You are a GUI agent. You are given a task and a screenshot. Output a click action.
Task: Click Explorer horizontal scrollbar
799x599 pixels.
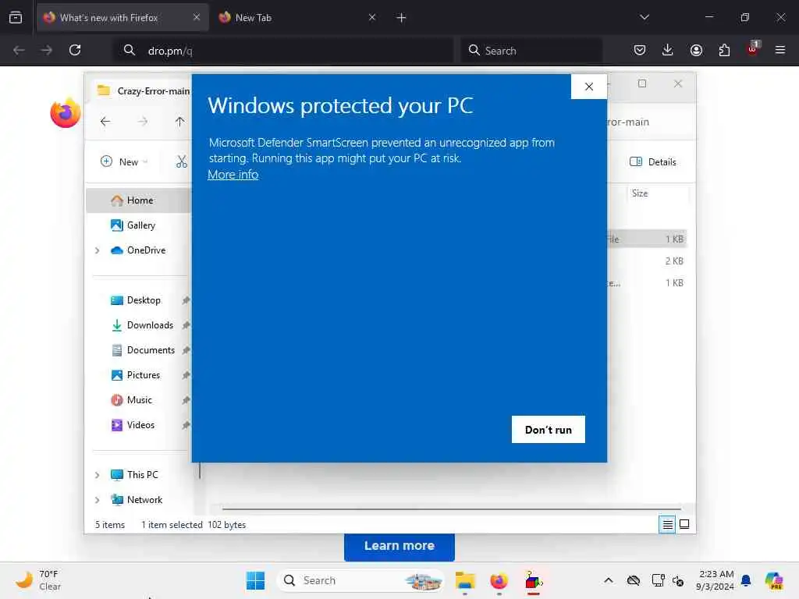coord(452,509)
